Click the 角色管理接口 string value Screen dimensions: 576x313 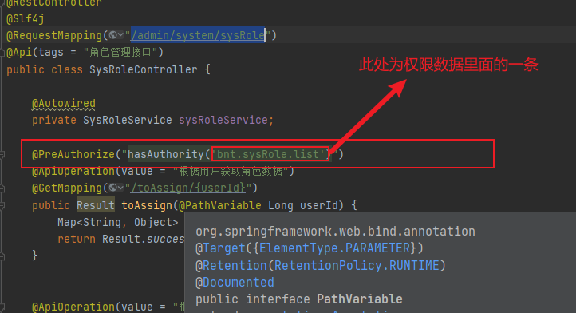click(120, 52)
